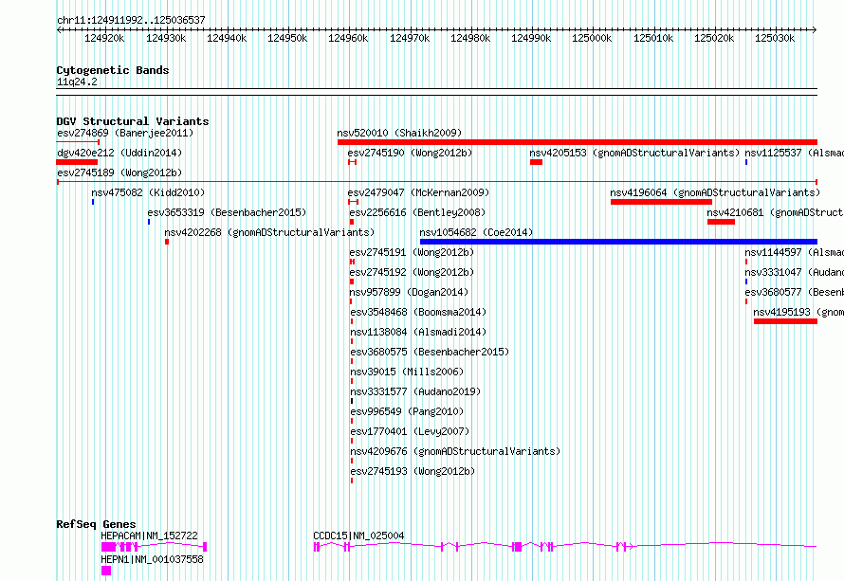Viewport: 844px width, 581px height.
Task: Open nsv3331047 variant label
Action: (x=795, y=272)
